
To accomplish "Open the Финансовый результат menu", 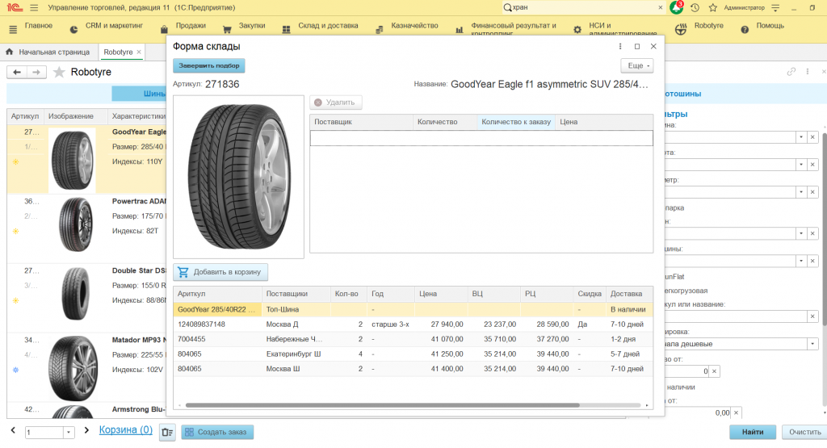I will 513,27.
